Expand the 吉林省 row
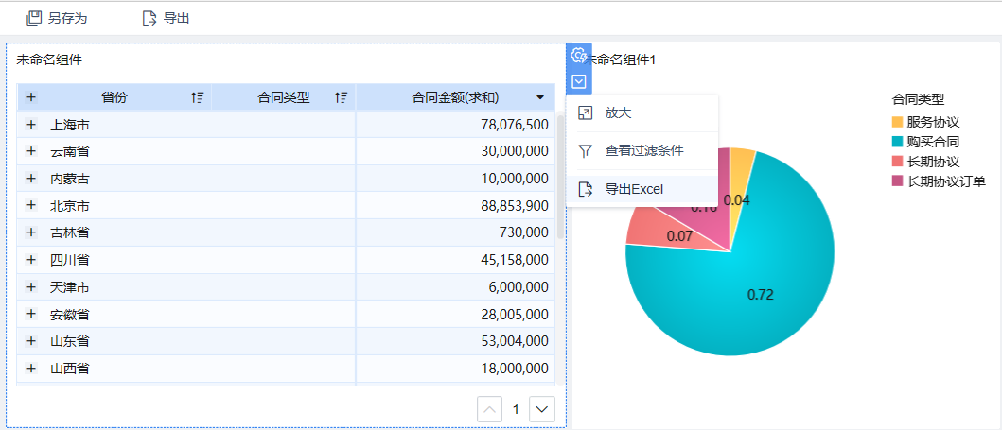 30,232
